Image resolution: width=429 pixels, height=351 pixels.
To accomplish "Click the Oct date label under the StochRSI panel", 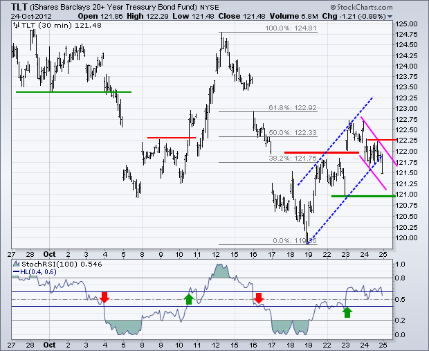I will pos(50,345).
